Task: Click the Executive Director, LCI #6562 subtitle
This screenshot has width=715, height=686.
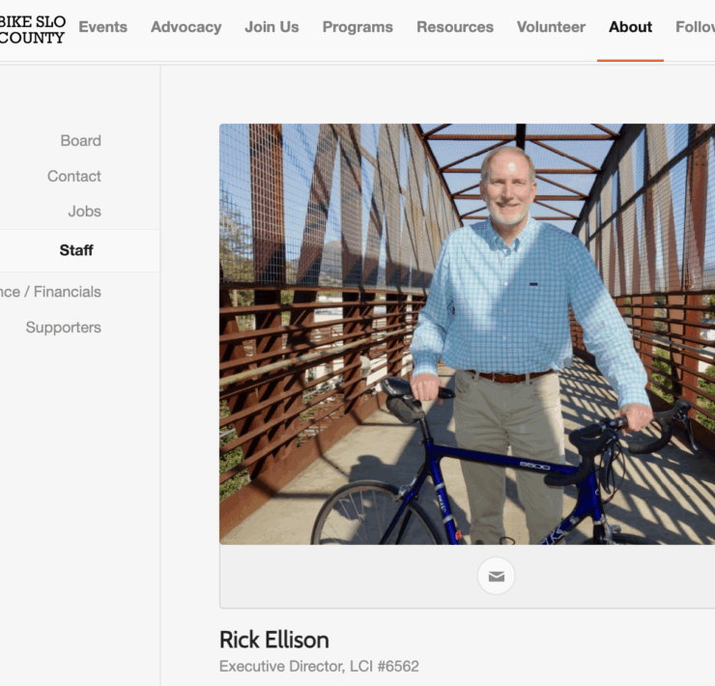Action: point(319,667)
